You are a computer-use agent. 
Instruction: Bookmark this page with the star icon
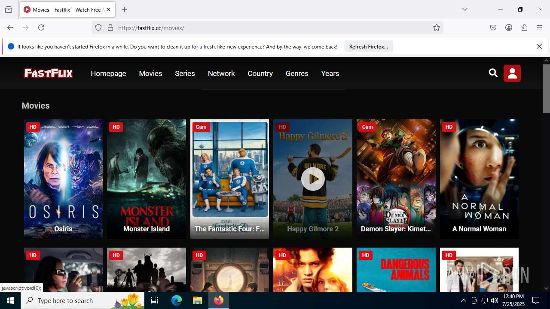(x=437, y=27)
